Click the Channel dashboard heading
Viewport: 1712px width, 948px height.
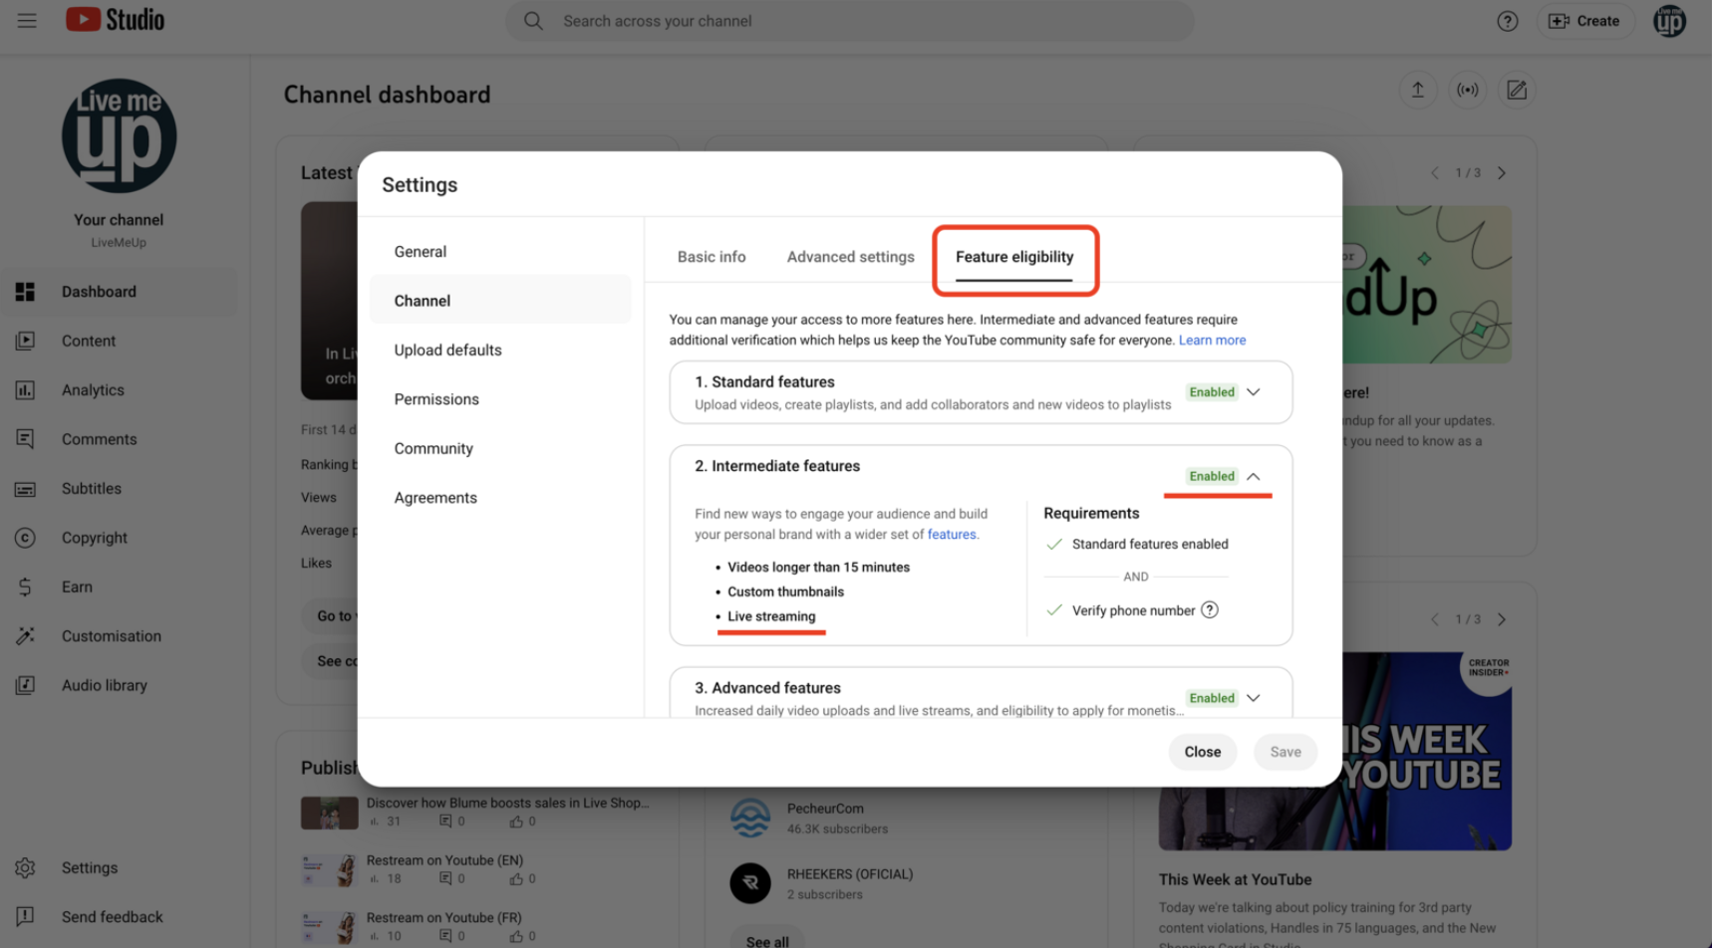[387, 95]
